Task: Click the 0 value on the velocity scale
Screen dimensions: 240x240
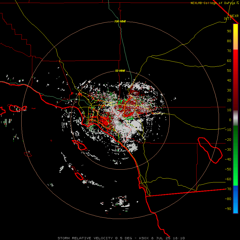Action: pyautogui.click(x=230, y=120)
